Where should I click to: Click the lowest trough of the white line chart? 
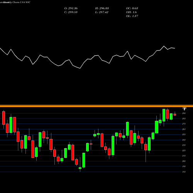click(80, 68)
